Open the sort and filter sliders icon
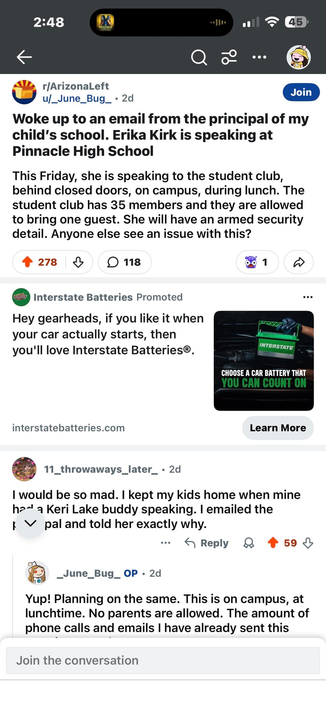 (229, 57)
